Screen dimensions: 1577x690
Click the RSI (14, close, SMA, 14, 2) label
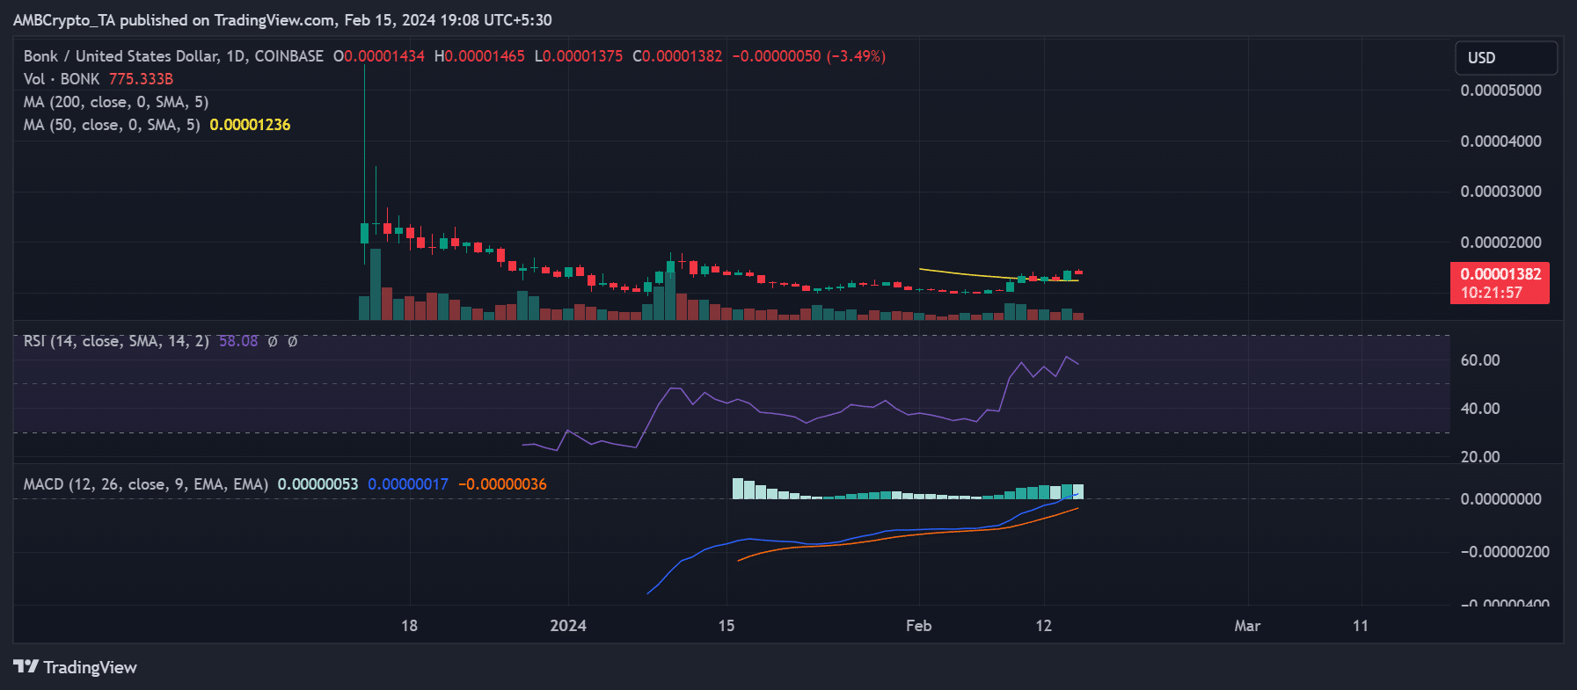click(116, 341)
